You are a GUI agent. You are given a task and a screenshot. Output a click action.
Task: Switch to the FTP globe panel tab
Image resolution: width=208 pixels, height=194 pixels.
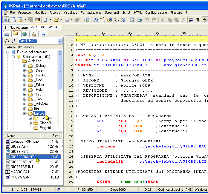[25, 34]
